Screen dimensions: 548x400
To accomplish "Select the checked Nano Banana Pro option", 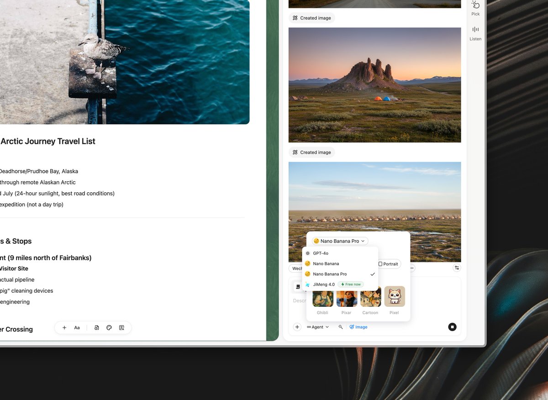I will coord(340,274).
